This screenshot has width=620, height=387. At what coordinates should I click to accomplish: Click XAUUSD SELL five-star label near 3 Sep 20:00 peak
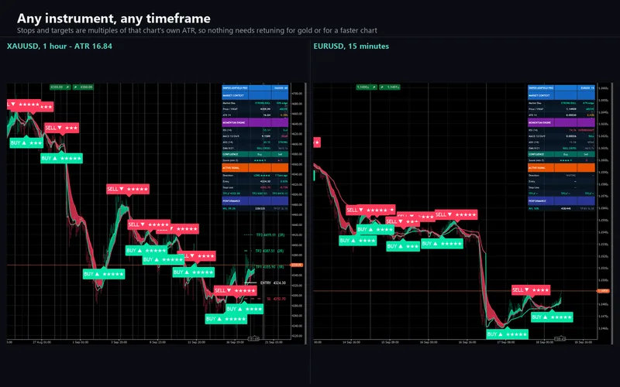pos(128,189)
